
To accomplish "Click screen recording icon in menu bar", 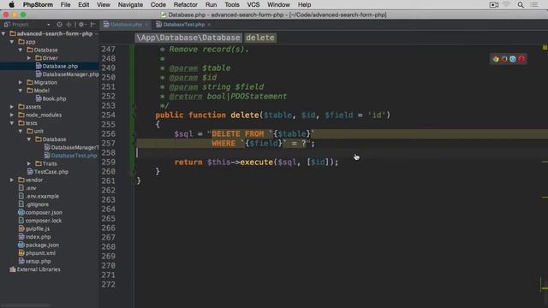I will (x=494, y=5).
